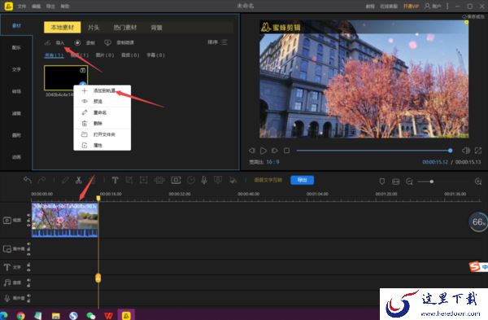This screenshot has width=488, height=320.
Task: Select the scissors split tool
Action: click(78, 180)
